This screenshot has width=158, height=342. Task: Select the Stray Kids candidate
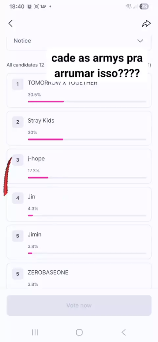(x=79, y=128)
